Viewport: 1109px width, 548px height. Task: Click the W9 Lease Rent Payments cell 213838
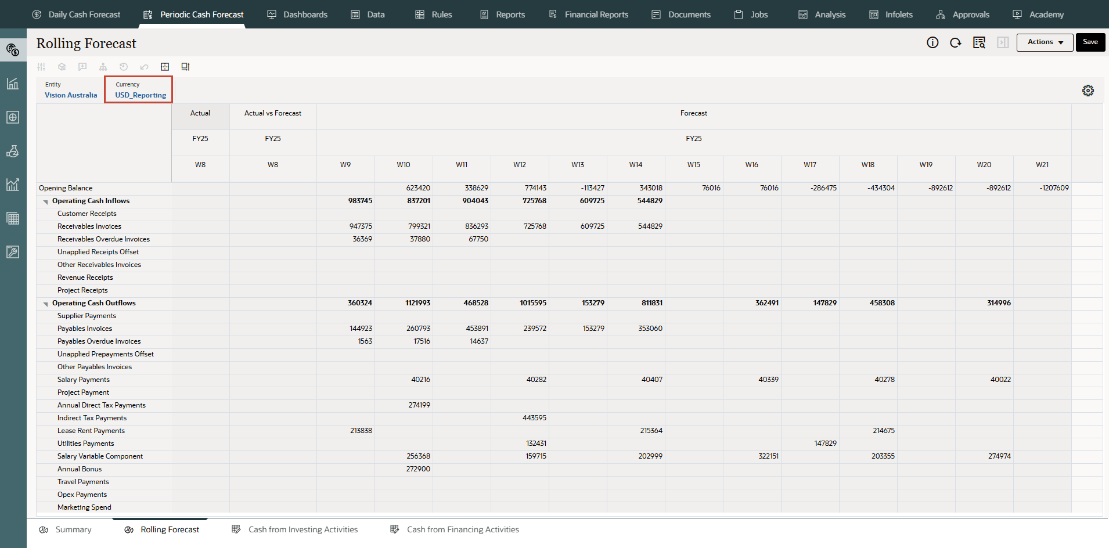345,431
